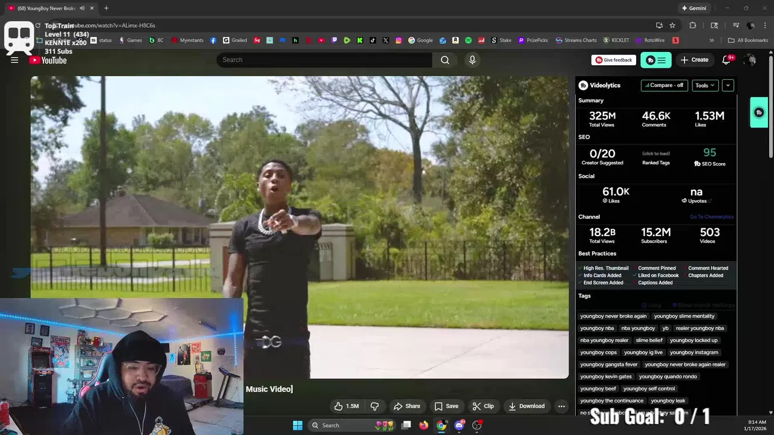Open the Windows Start menu

coord(298,425)
